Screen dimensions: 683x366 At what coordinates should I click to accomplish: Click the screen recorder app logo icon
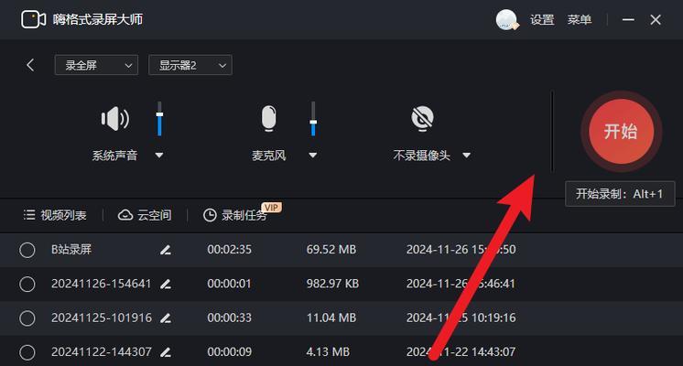point(34,19)
